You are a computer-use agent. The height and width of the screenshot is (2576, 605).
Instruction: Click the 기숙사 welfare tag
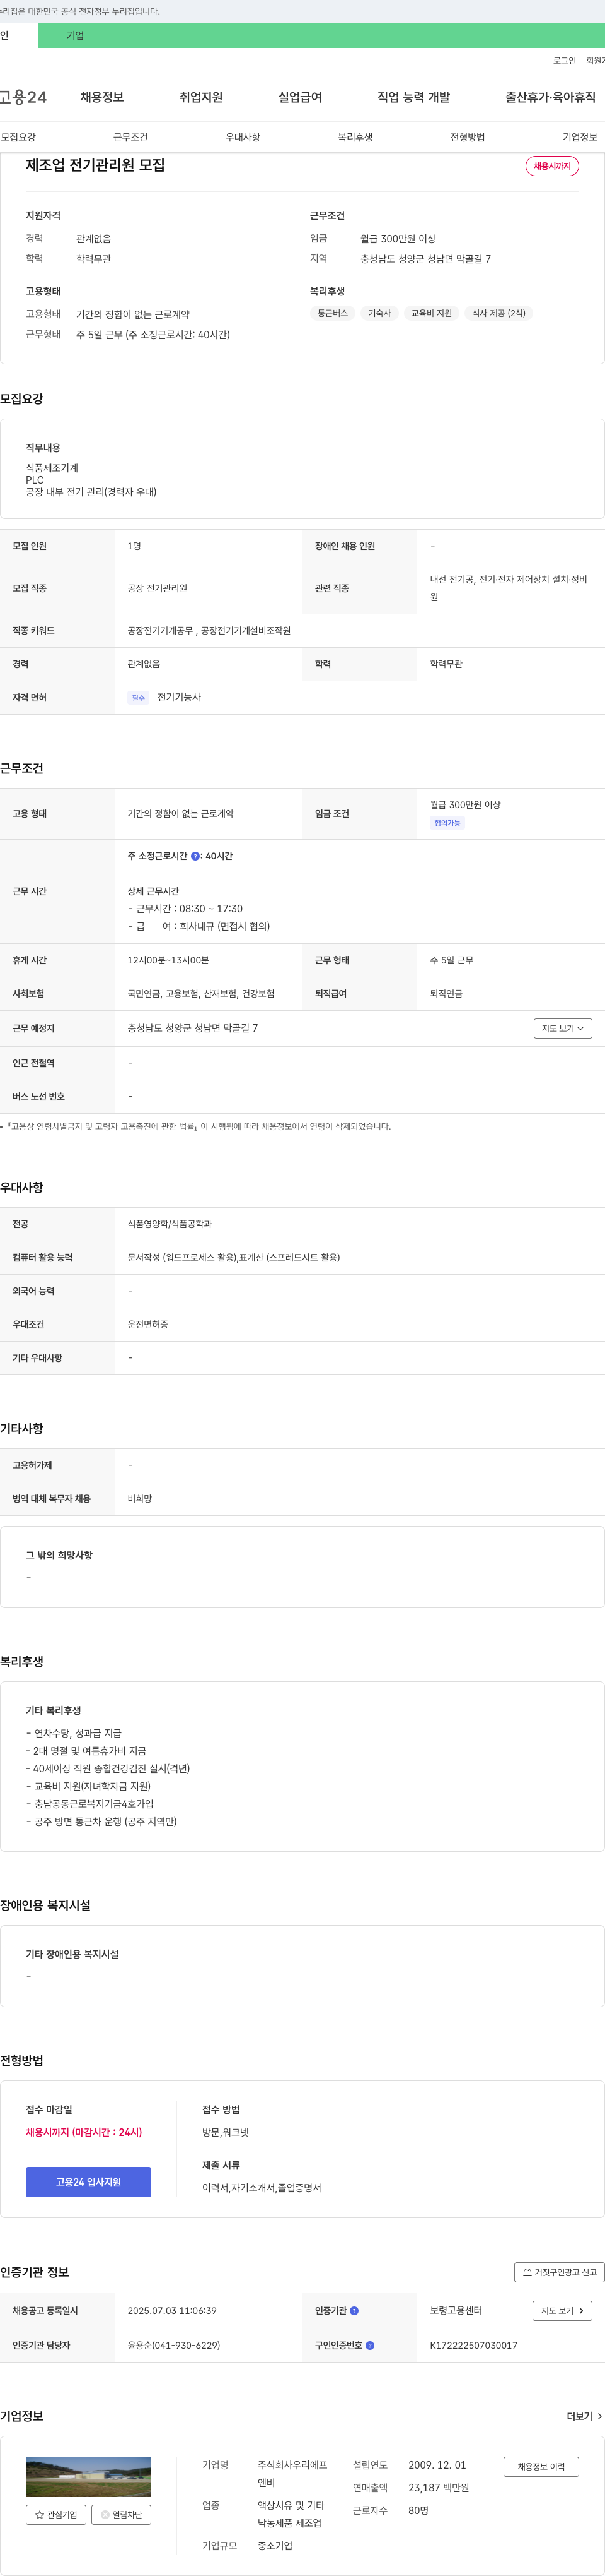pos(379,313)
